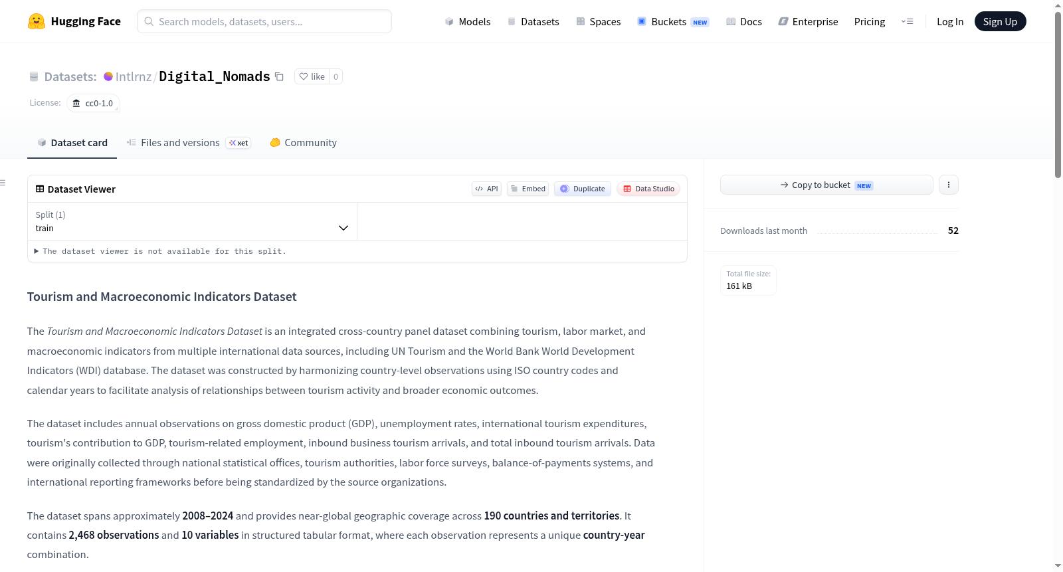The image size is (1063, 572).
Task: Open the Spaces page
Action: click(599, 21)
